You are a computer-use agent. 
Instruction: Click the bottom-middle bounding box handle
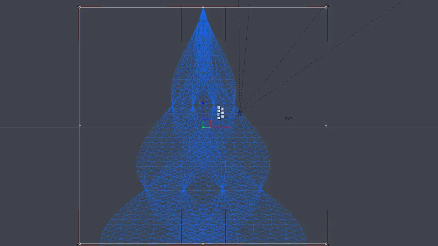point(203,244)
